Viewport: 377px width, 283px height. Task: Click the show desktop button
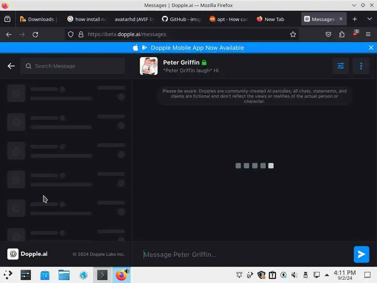click(x=367, y=275)
